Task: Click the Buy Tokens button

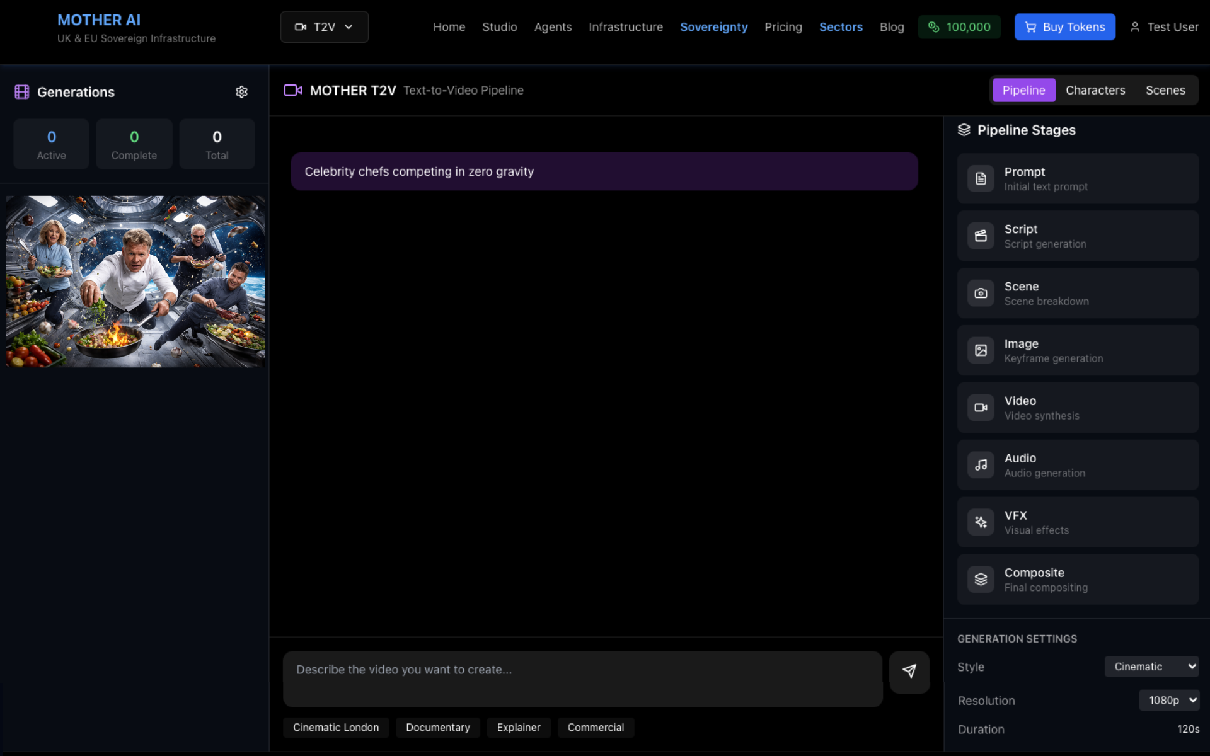Action: click(x=1064, y=27)
